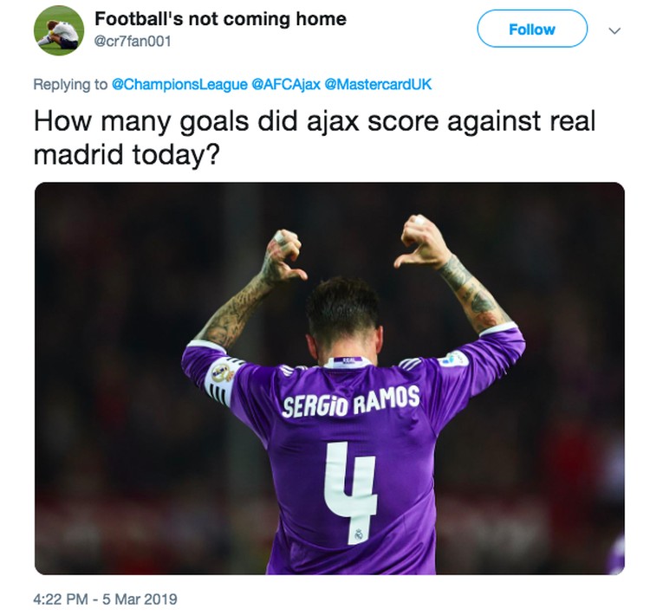Open the @ChampionsLeague mention link
The height and width of the screenshot is (615, 650).
point(179,85)
